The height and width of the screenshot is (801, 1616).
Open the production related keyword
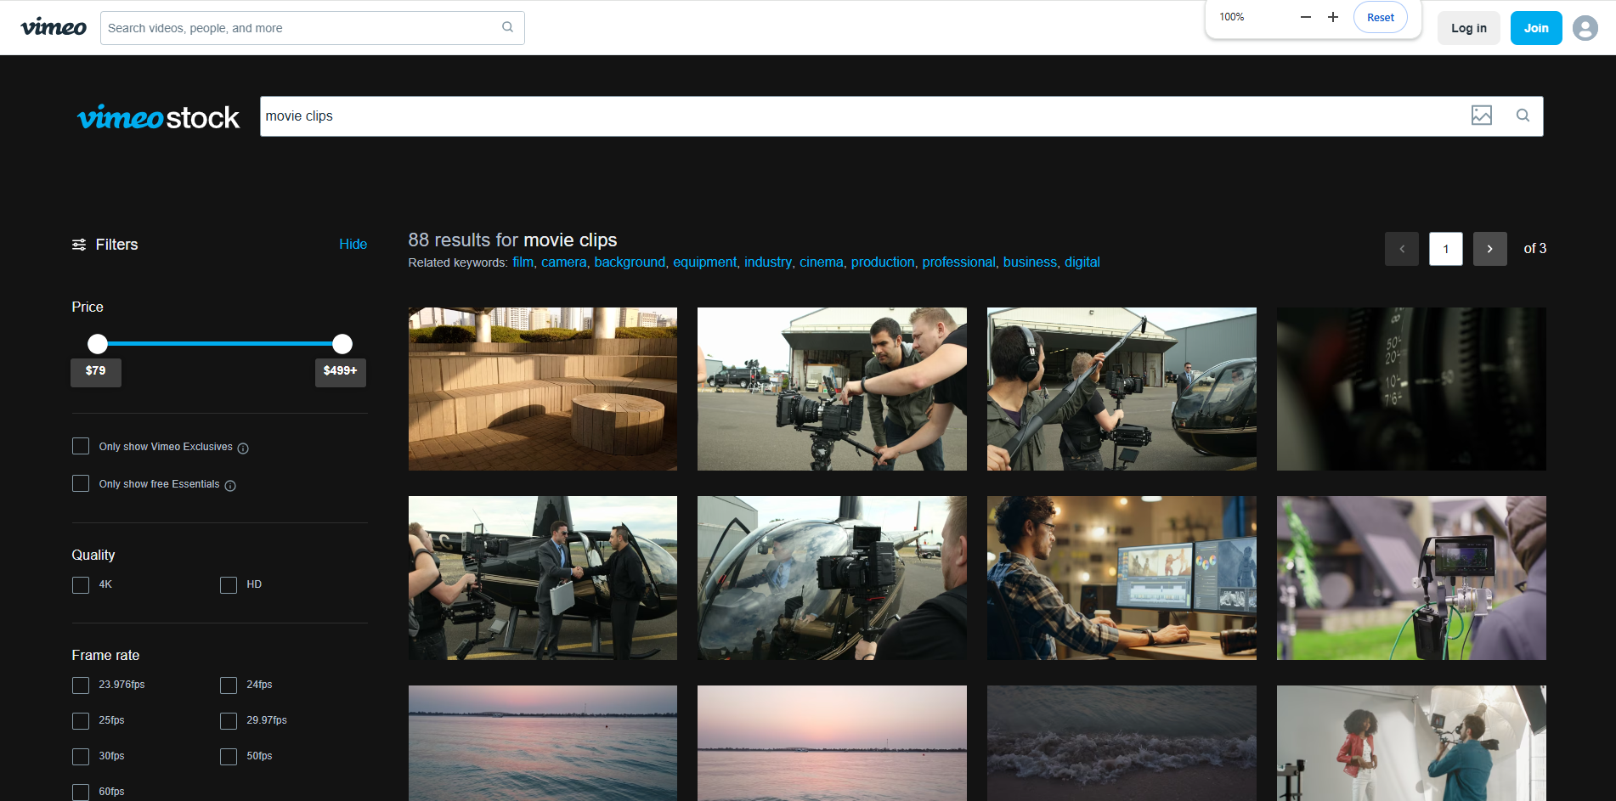[x=882, y=262]
